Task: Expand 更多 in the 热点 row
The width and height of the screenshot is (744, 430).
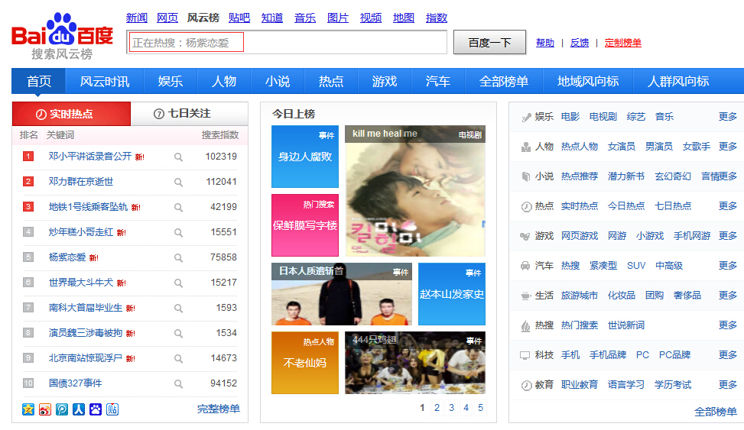Action: (x=728, y=206)
